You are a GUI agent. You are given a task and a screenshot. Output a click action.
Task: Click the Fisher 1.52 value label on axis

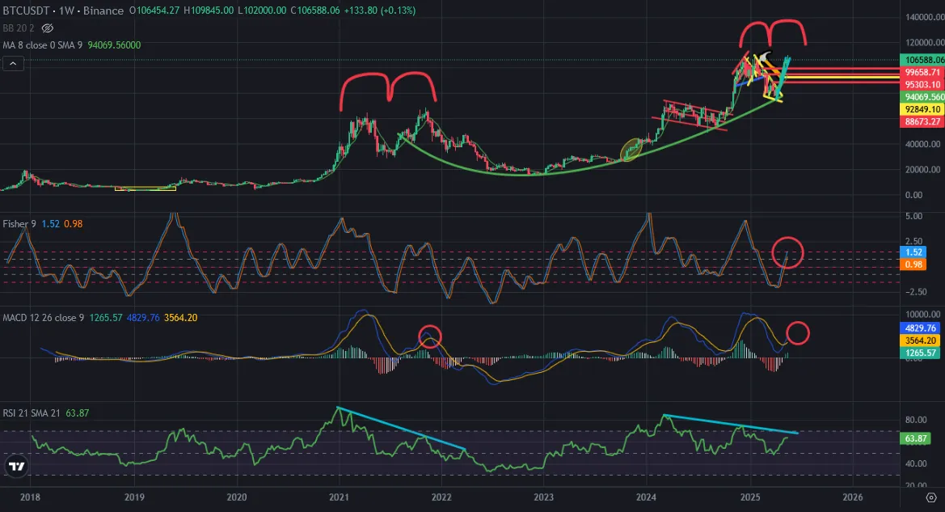coord(913,252)
